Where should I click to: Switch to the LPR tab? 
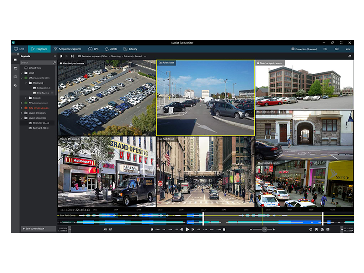[x=93, y=49]
